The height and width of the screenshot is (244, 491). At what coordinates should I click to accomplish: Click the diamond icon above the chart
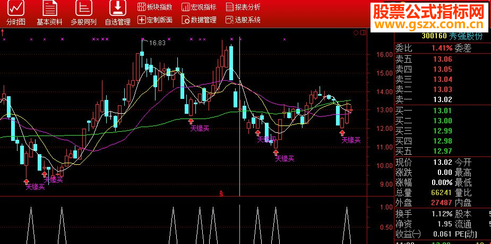[356, 32]
